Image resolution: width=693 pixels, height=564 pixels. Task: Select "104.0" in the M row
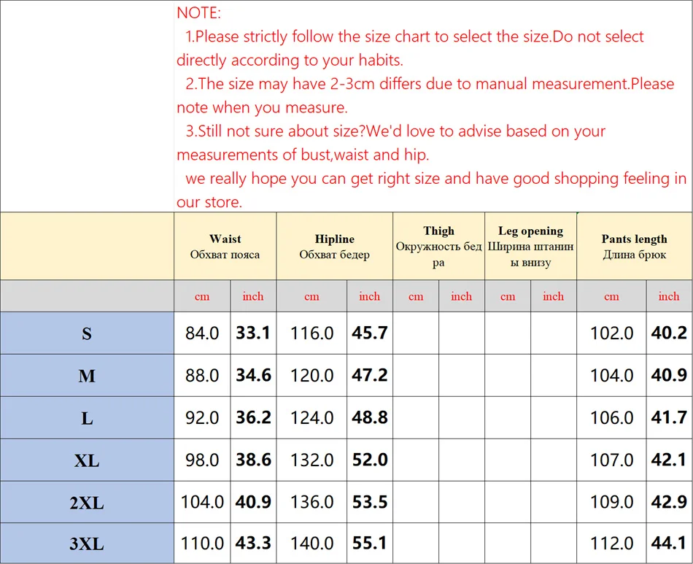click(x=612, y=376)
